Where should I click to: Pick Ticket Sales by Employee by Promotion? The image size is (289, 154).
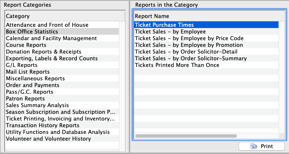tap(206, 45)
